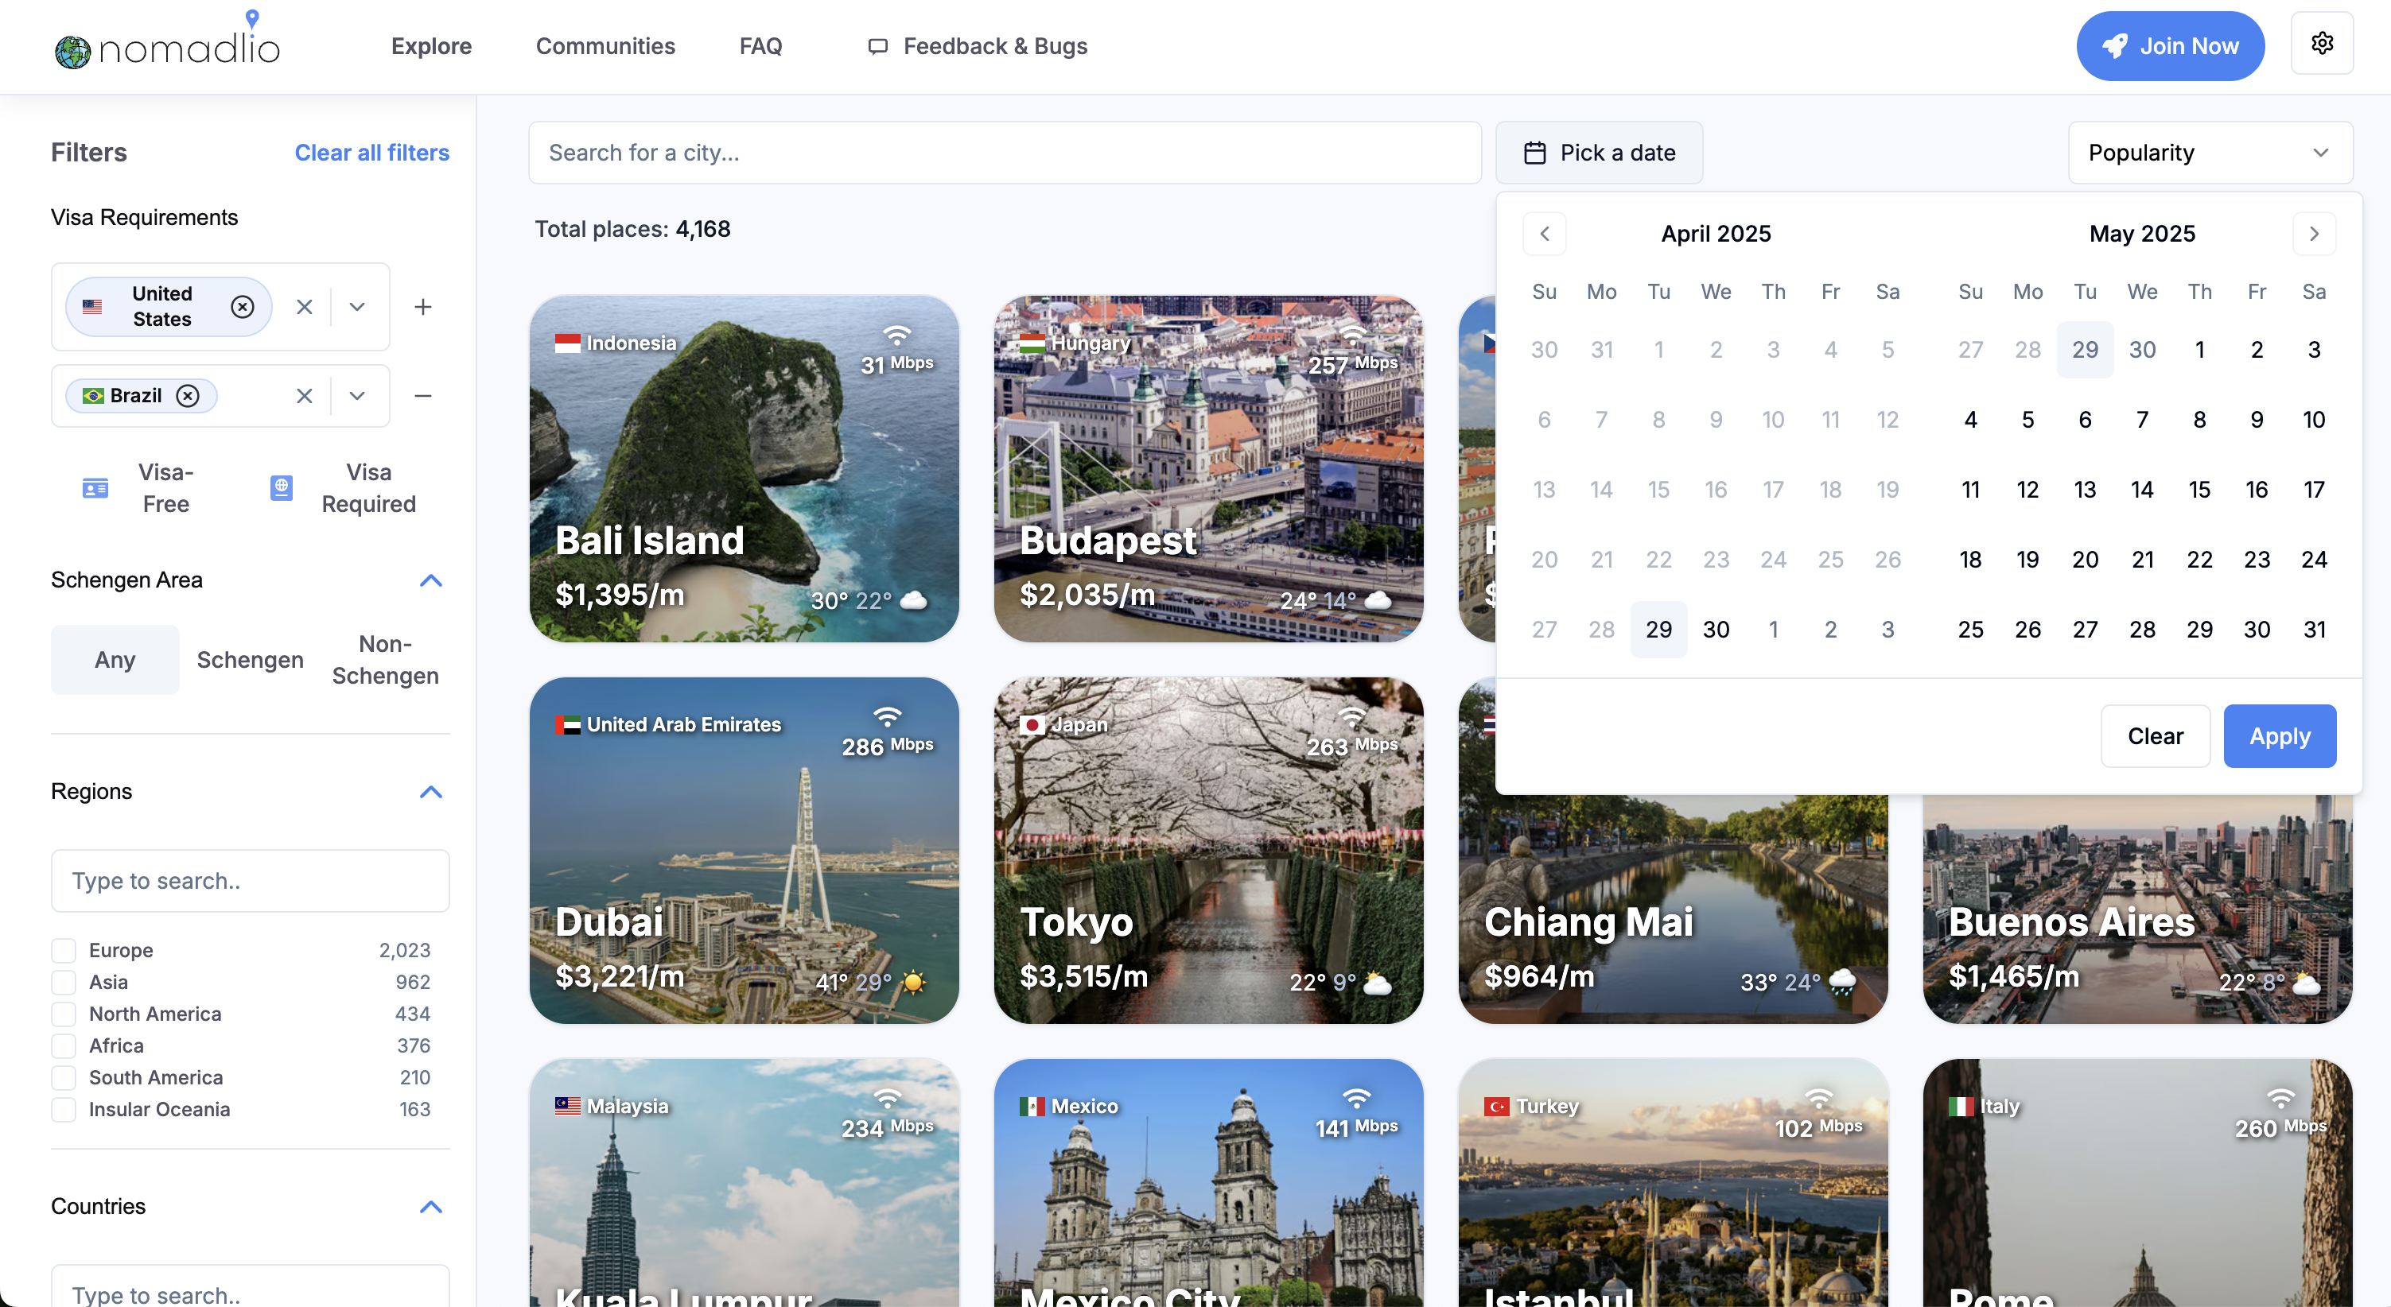Collapse the Countries section

coord(430,1207)
